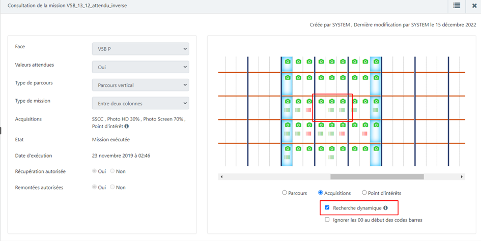Click fourth-row green barcode in fourth column
The height and width of the screenshot is (241, 481).
tap(320, 134)
